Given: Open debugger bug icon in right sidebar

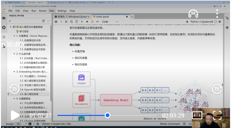Looking at the screenshot, I should click(x=227, y=28).
